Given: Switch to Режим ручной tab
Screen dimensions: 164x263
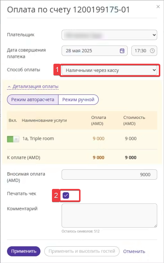Looking at the screenshot, I should (x=78, y=100).
